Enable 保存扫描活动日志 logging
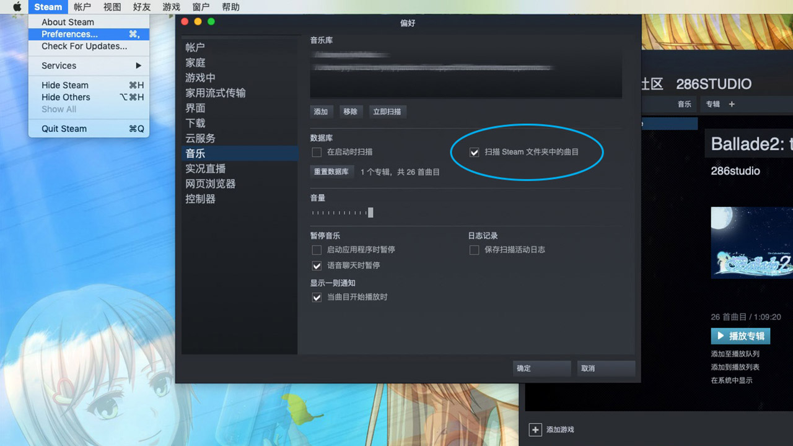 pyautogui.click(x=473, y=250)
